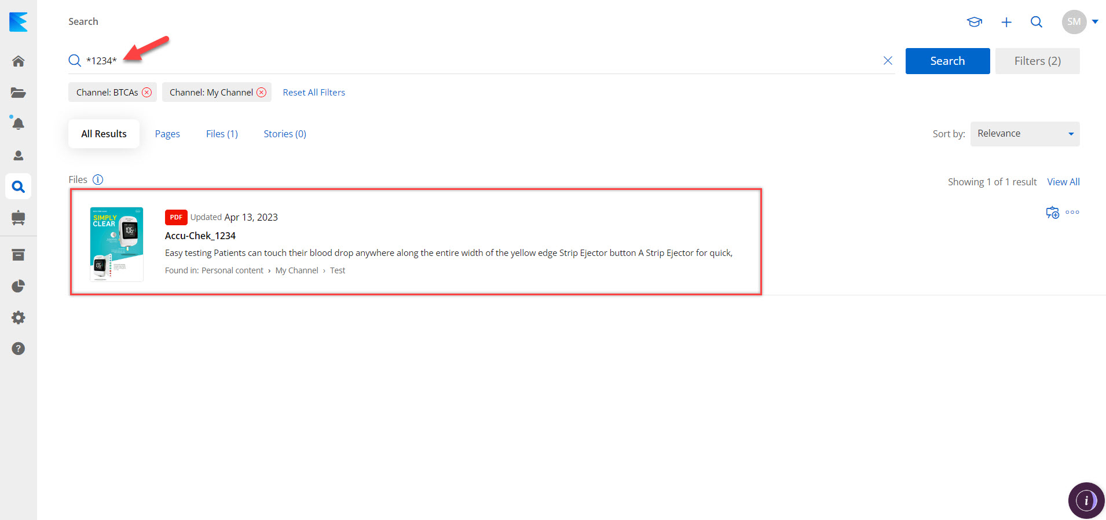Click the magnifier icon inside the search field
The image size is (1106, 520).
click(75, 61)
